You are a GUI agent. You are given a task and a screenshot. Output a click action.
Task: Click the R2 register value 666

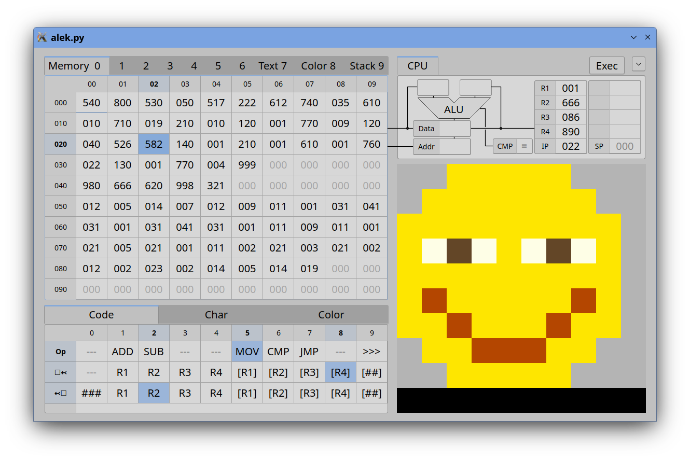tap(570, 103)
